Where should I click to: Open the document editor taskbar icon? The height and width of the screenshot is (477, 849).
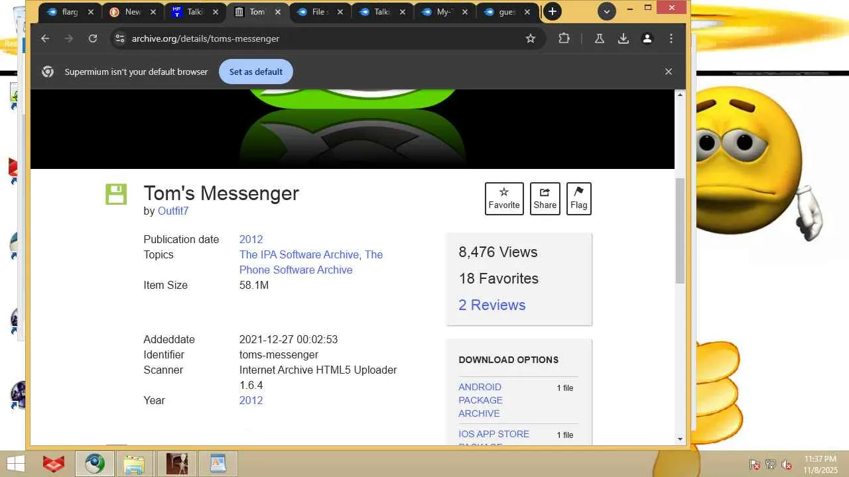coord(218,464)
